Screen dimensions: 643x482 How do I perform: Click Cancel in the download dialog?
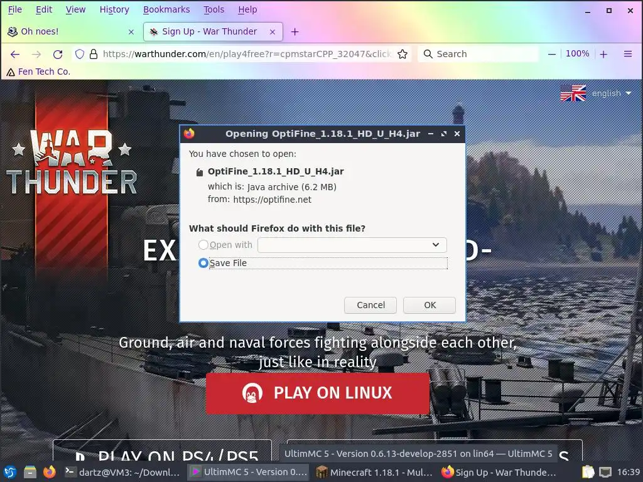pos(370,306)
